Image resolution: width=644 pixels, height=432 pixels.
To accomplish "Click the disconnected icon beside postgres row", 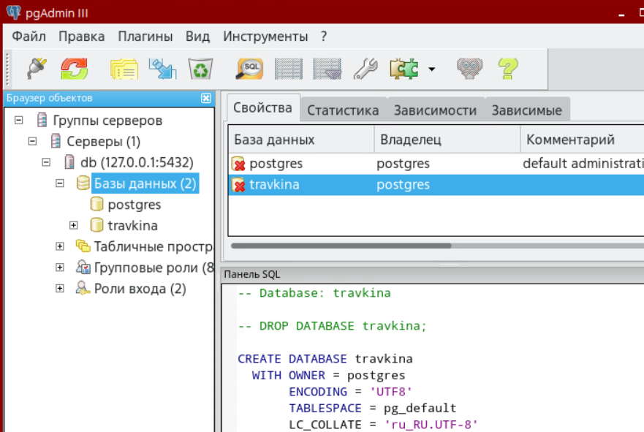I will (238, 164).
